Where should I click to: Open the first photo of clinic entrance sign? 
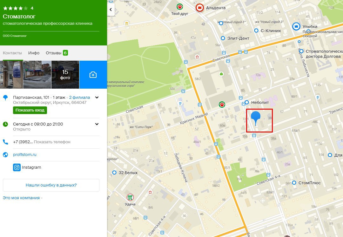[x=11, y=75]
